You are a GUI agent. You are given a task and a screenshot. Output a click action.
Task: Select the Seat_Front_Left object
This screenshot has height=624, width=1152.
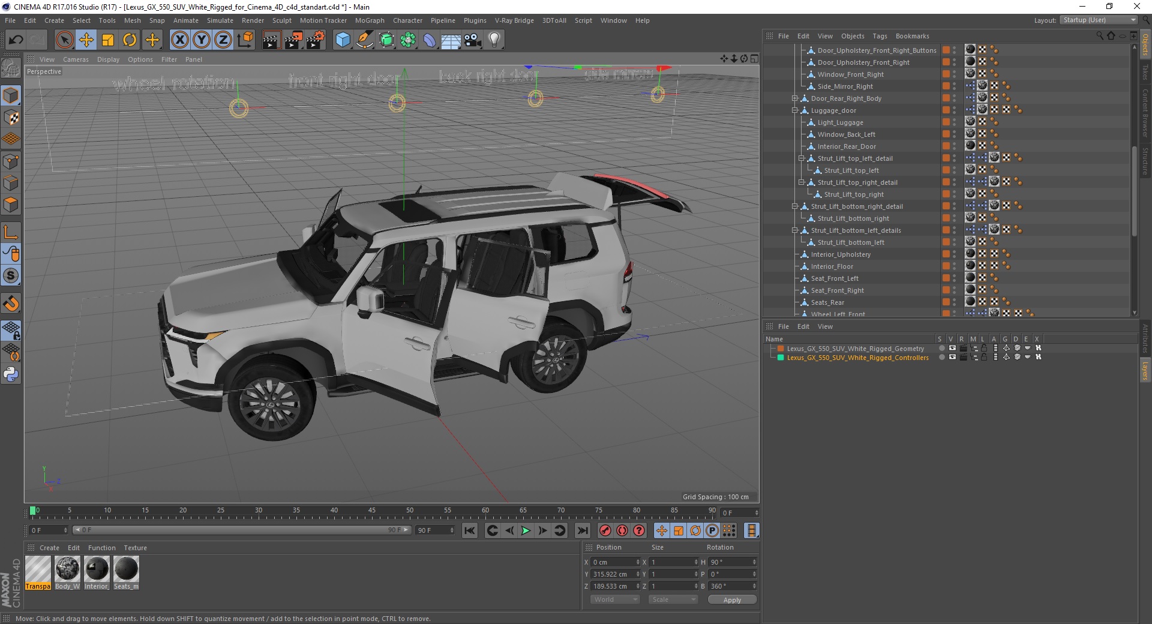tap(835, 278)
